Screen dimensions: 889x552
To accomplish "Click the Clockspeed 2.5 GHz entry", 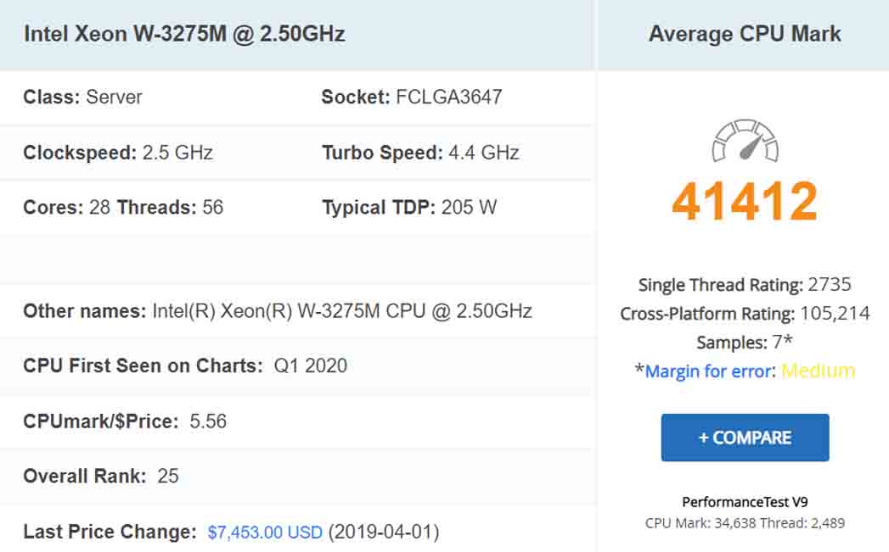I will pyautogui.click(x=118, y=153).
